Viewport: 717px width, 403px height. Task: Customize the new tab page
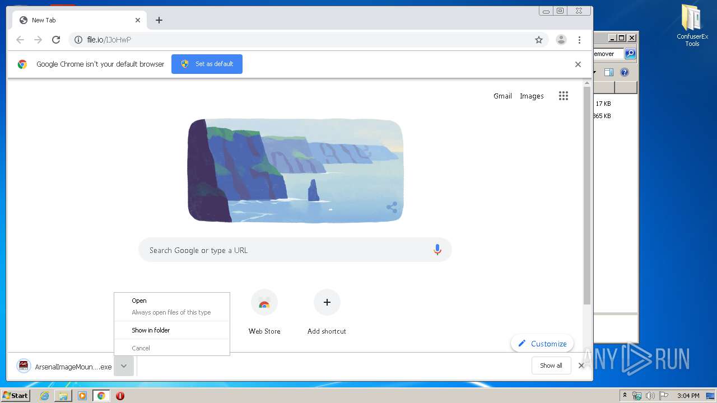click(x=542, y=344)
